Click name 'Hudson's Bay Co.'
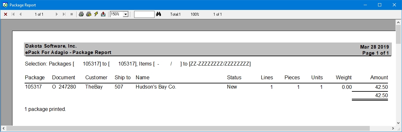The height and width of the screenshot is (132, 402). click(156, 87)
